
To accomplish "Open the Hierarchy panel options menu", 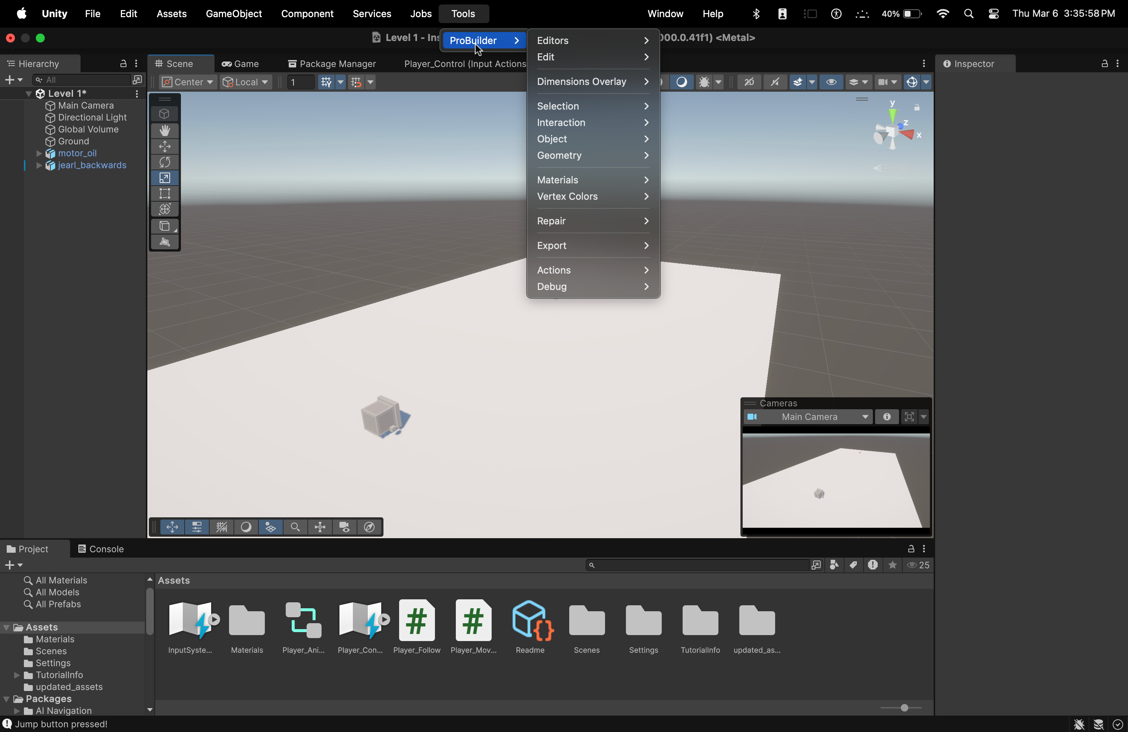I will pos(137,63).
